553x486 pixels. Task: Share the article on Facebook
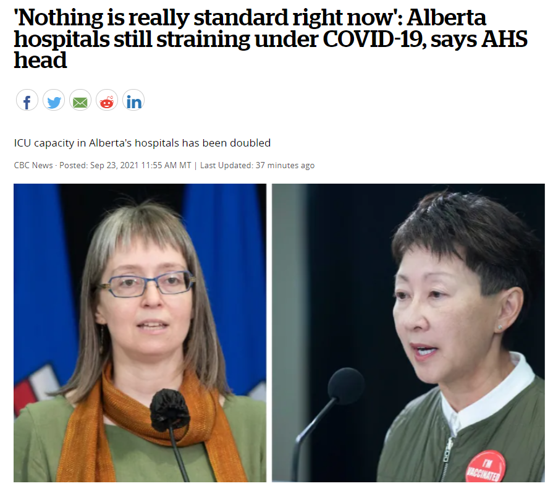click(x=27, y=100)
